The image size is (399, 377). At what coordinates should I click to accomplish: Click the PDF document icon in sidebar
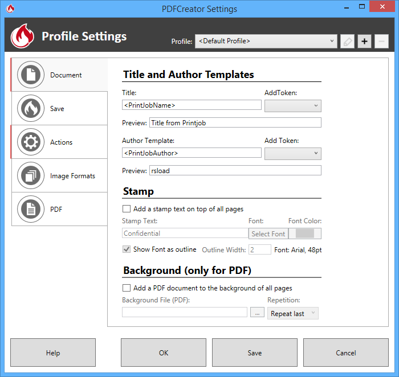tap(31, 209)
